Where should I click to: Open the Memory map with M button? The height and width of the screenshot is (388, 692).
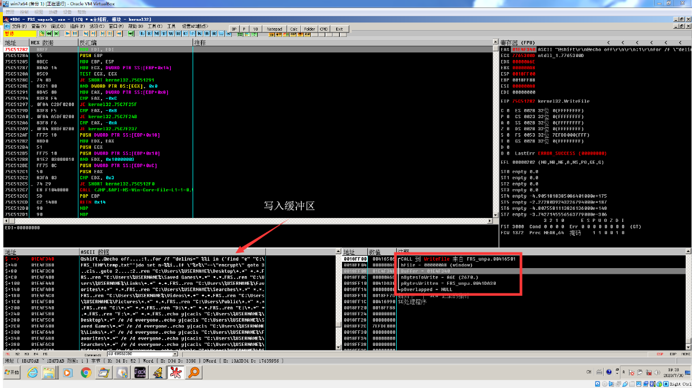pos(156,33)
